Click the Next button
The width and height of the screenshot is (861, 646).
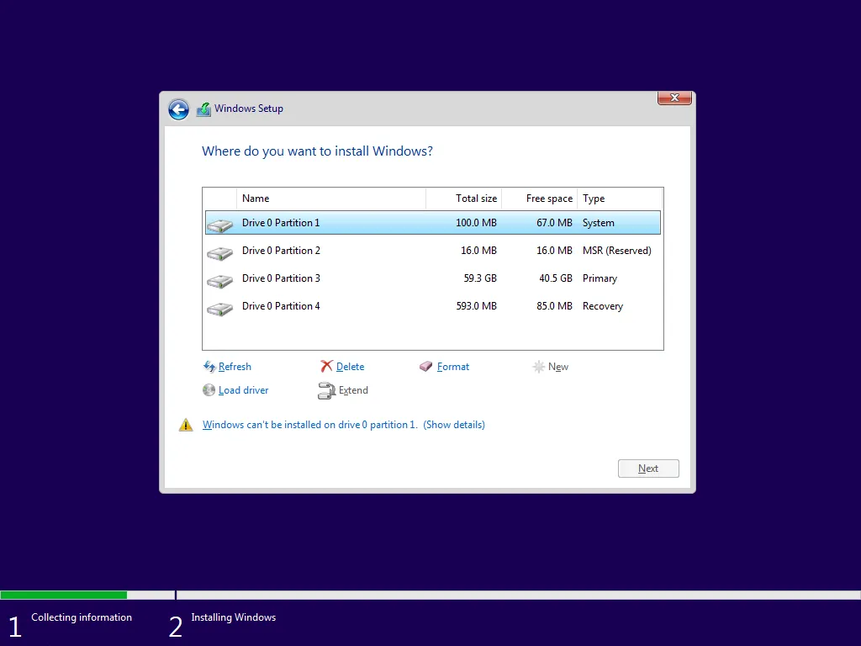[647, 468]
